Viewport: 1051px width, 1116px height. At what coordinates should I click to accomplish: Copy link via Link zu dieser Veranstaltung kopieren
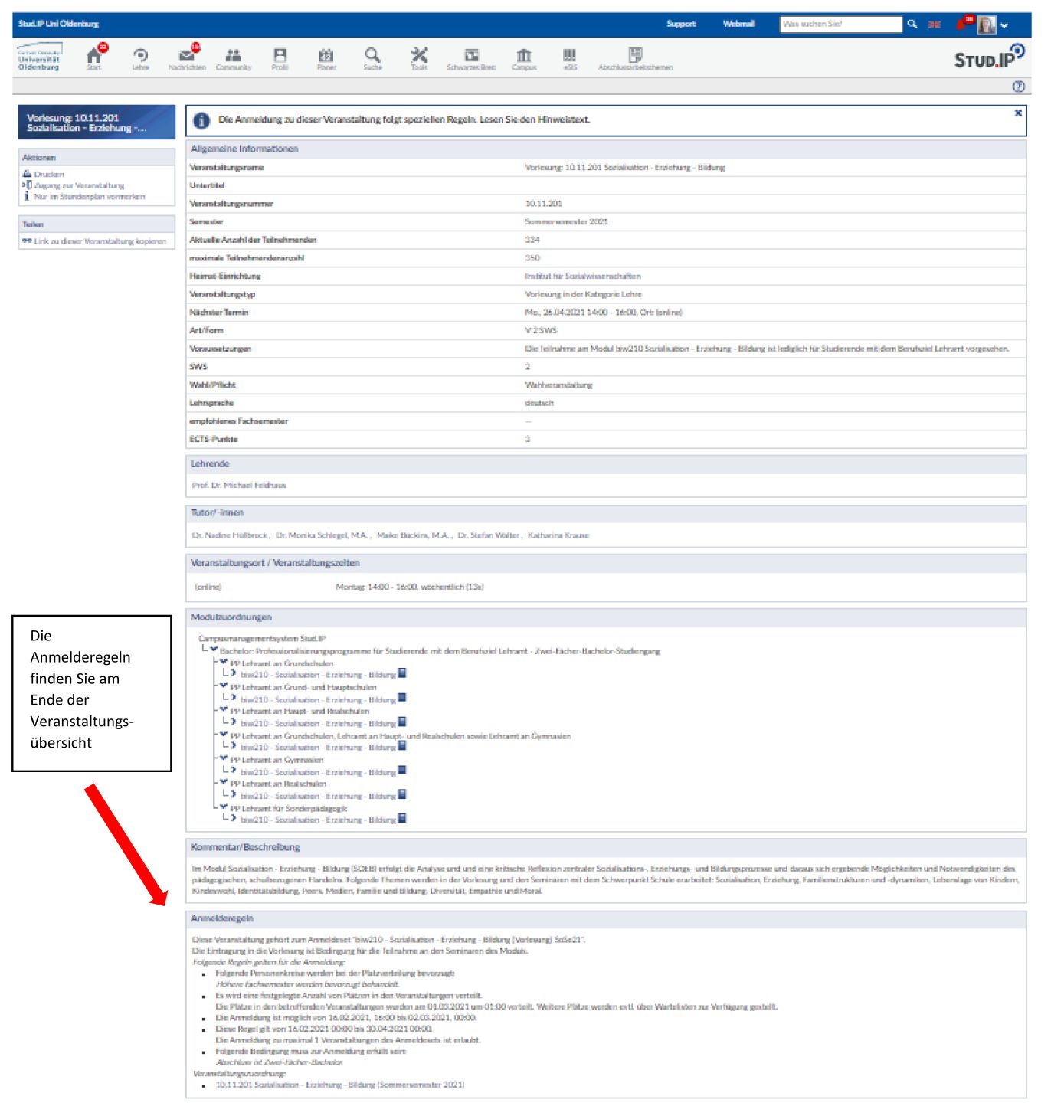click(100, 241)
